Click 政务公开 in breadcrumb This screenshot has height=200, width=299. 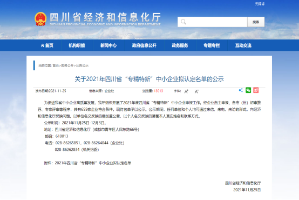[67, 65]
